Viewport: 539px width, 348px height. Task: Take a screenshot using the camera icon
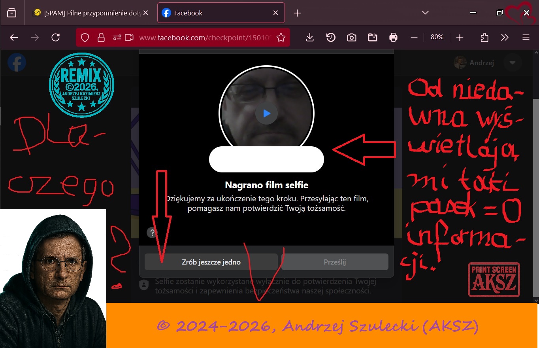[x=351, y=37]
